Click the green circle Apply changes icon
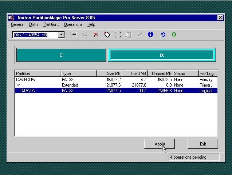232x175 pixels. click(x=174, y=35)
